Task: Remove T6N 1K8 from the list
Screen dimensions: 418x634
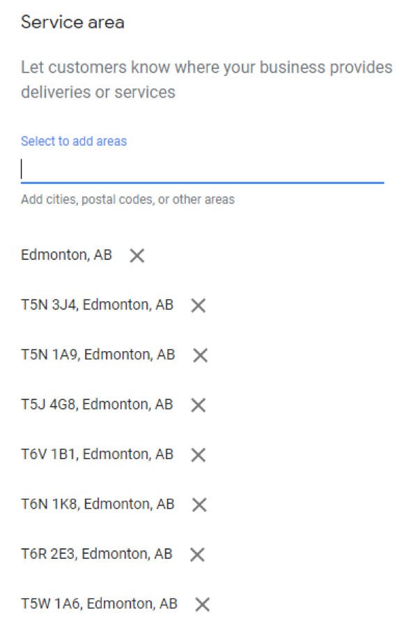Action: coord(199,505)
